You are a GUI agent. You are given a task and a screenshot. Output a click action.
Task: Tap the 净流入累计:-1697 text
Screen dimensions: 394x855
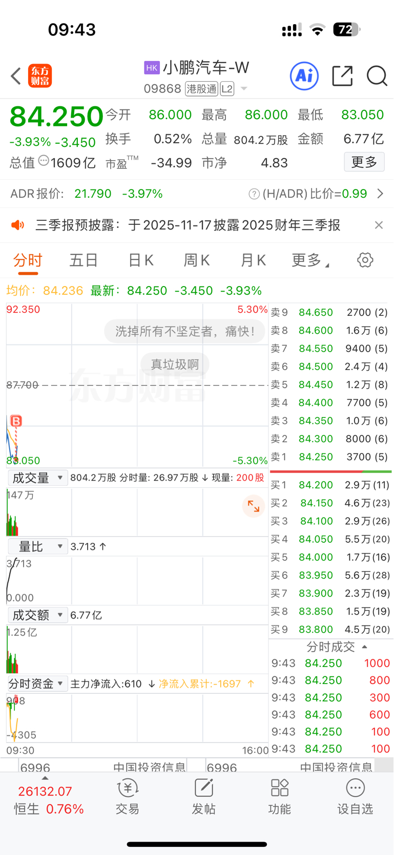point(200,683)
